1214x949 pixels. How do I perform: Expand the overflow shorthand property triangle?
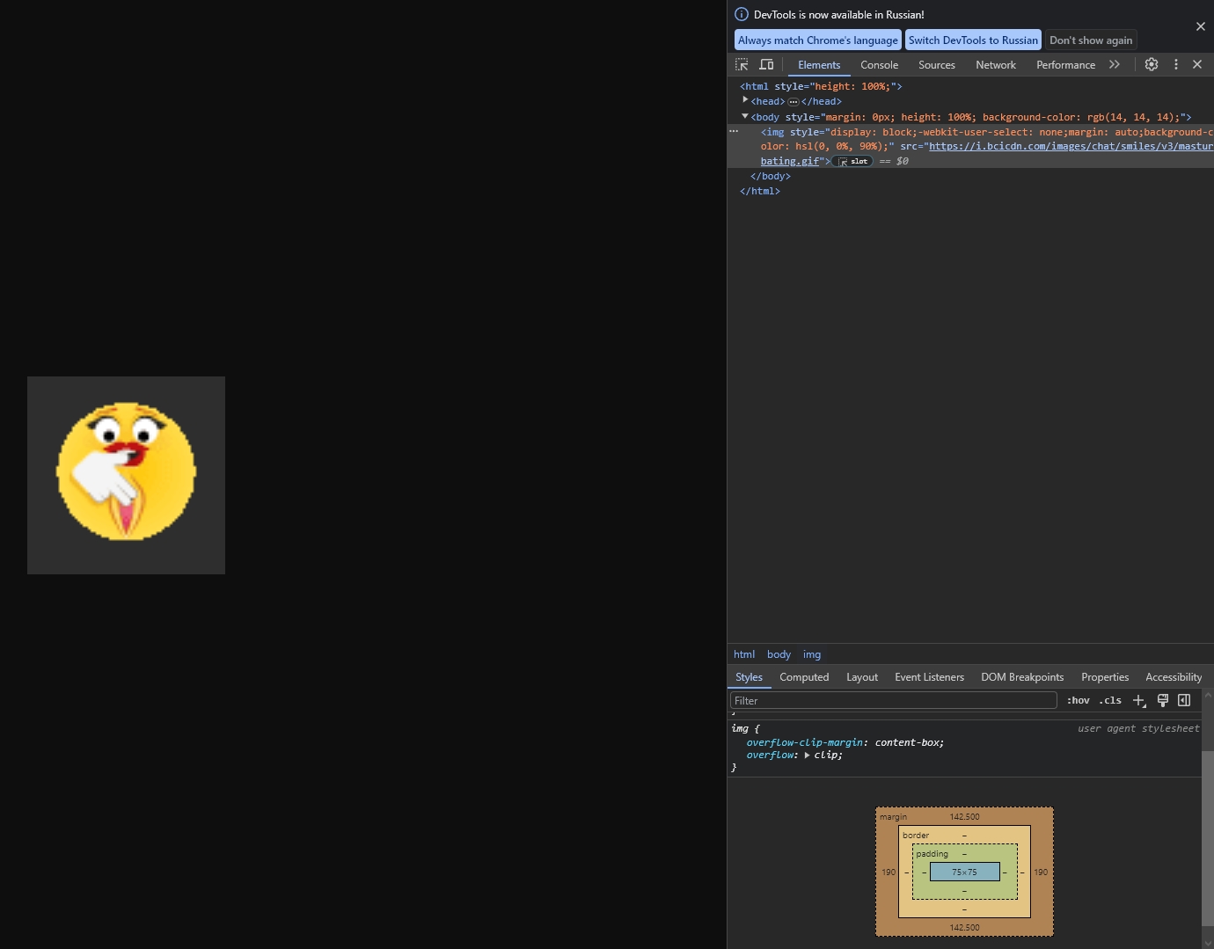[808, 755]
